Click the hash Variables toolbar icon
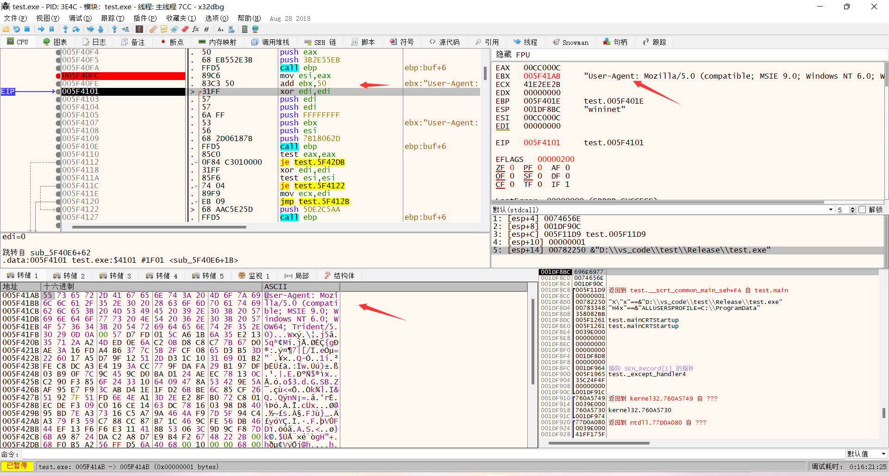The height and width of the screenshot is (476, 889). pyautogui.click(x=207, y=29)
